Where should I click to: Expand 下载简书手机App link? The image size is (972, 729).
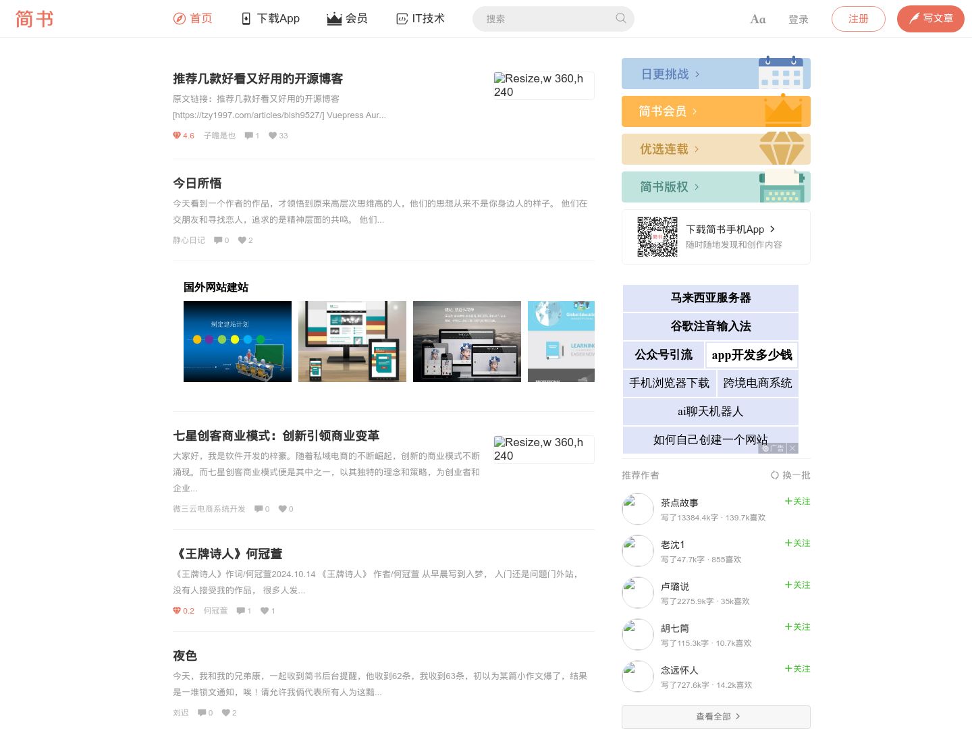click(x=730, y=230)
